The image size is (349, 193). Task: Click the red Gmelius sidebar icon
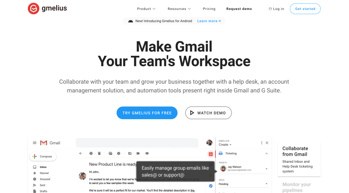point(211,154)
